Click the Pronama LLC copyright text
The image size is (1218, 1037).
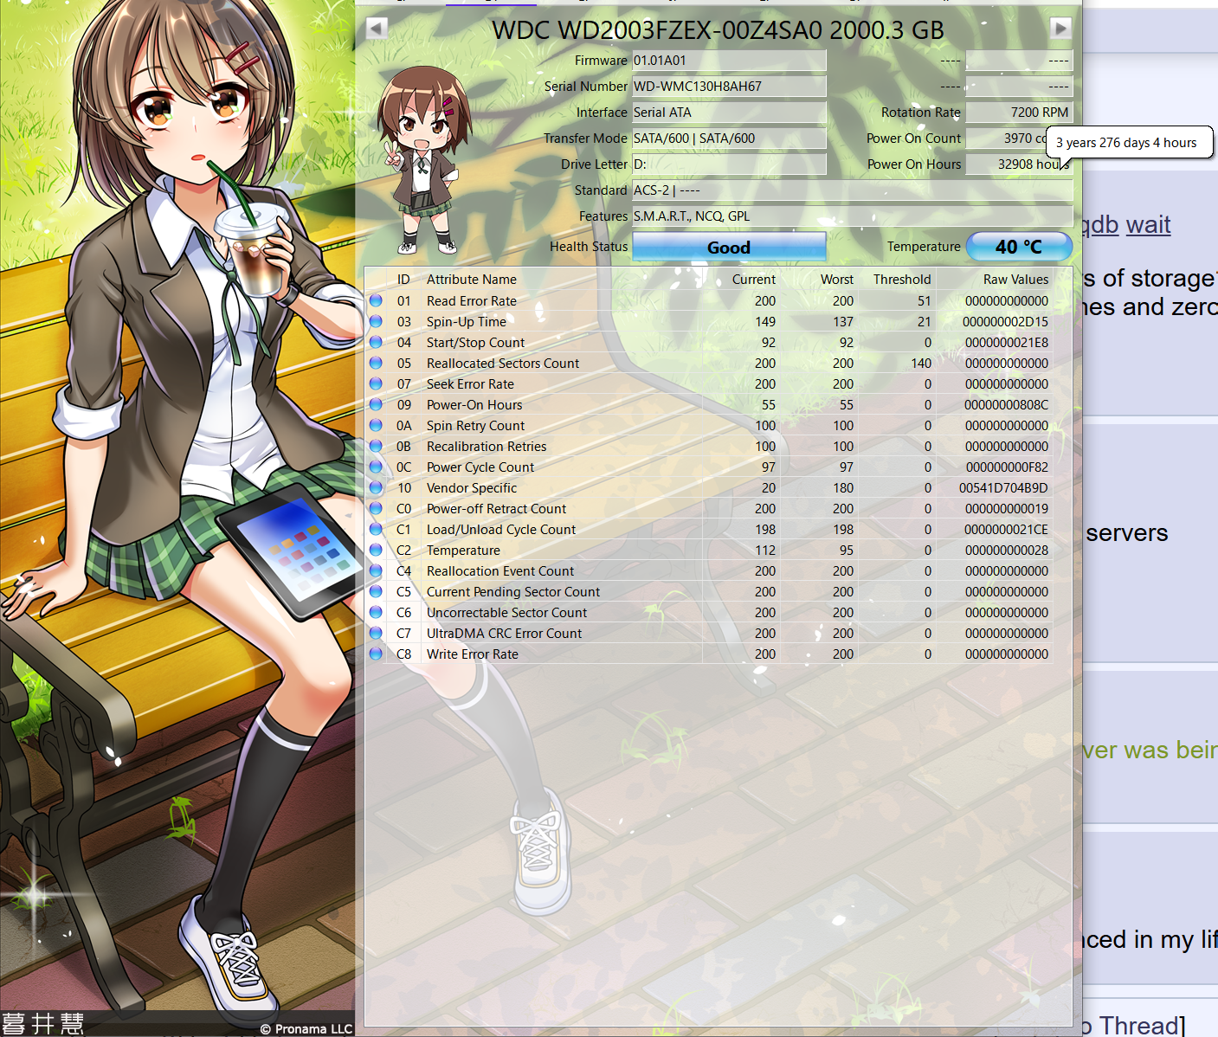pos(306,1028)
